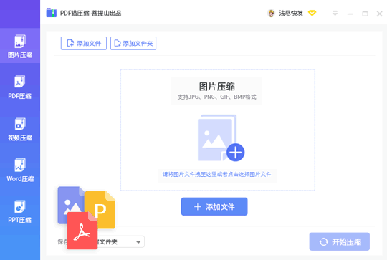Start compression with 开始压缩 button
The width and height of the screenshot is (387, 260).
340,242
